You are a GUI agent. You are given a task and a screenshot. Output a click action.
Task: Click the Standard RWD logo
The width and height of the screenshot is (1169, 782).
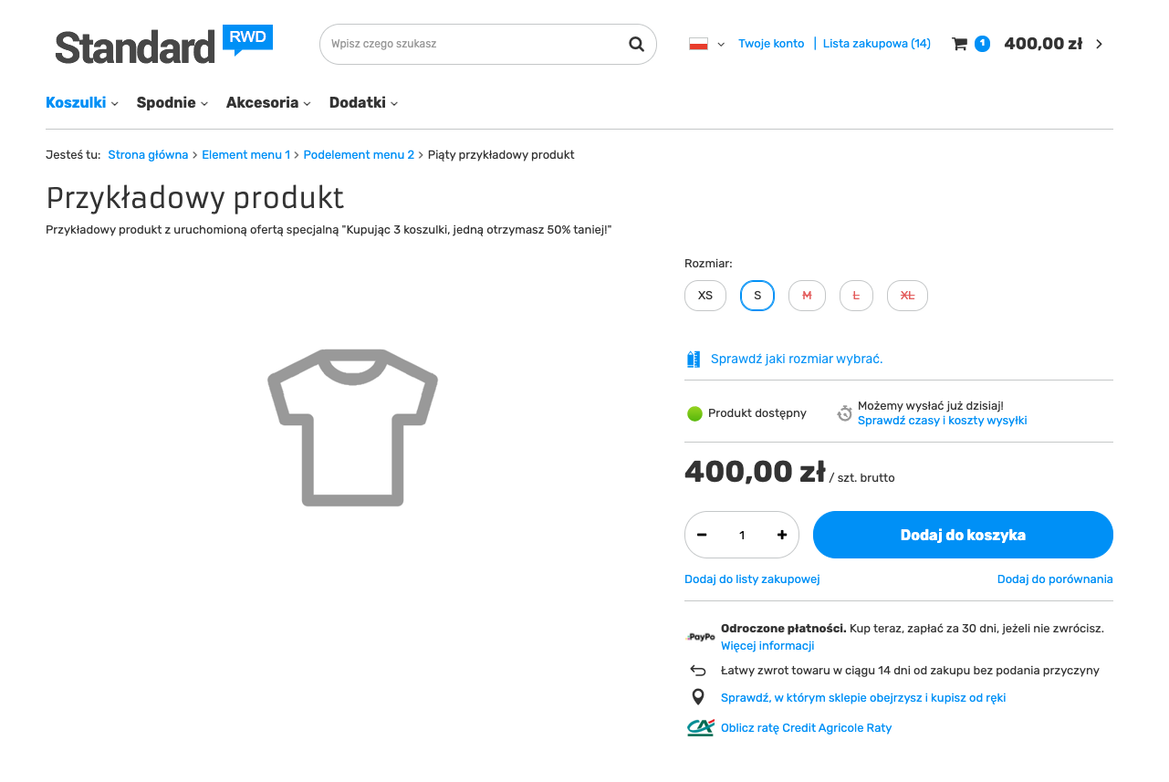[163, 45]
